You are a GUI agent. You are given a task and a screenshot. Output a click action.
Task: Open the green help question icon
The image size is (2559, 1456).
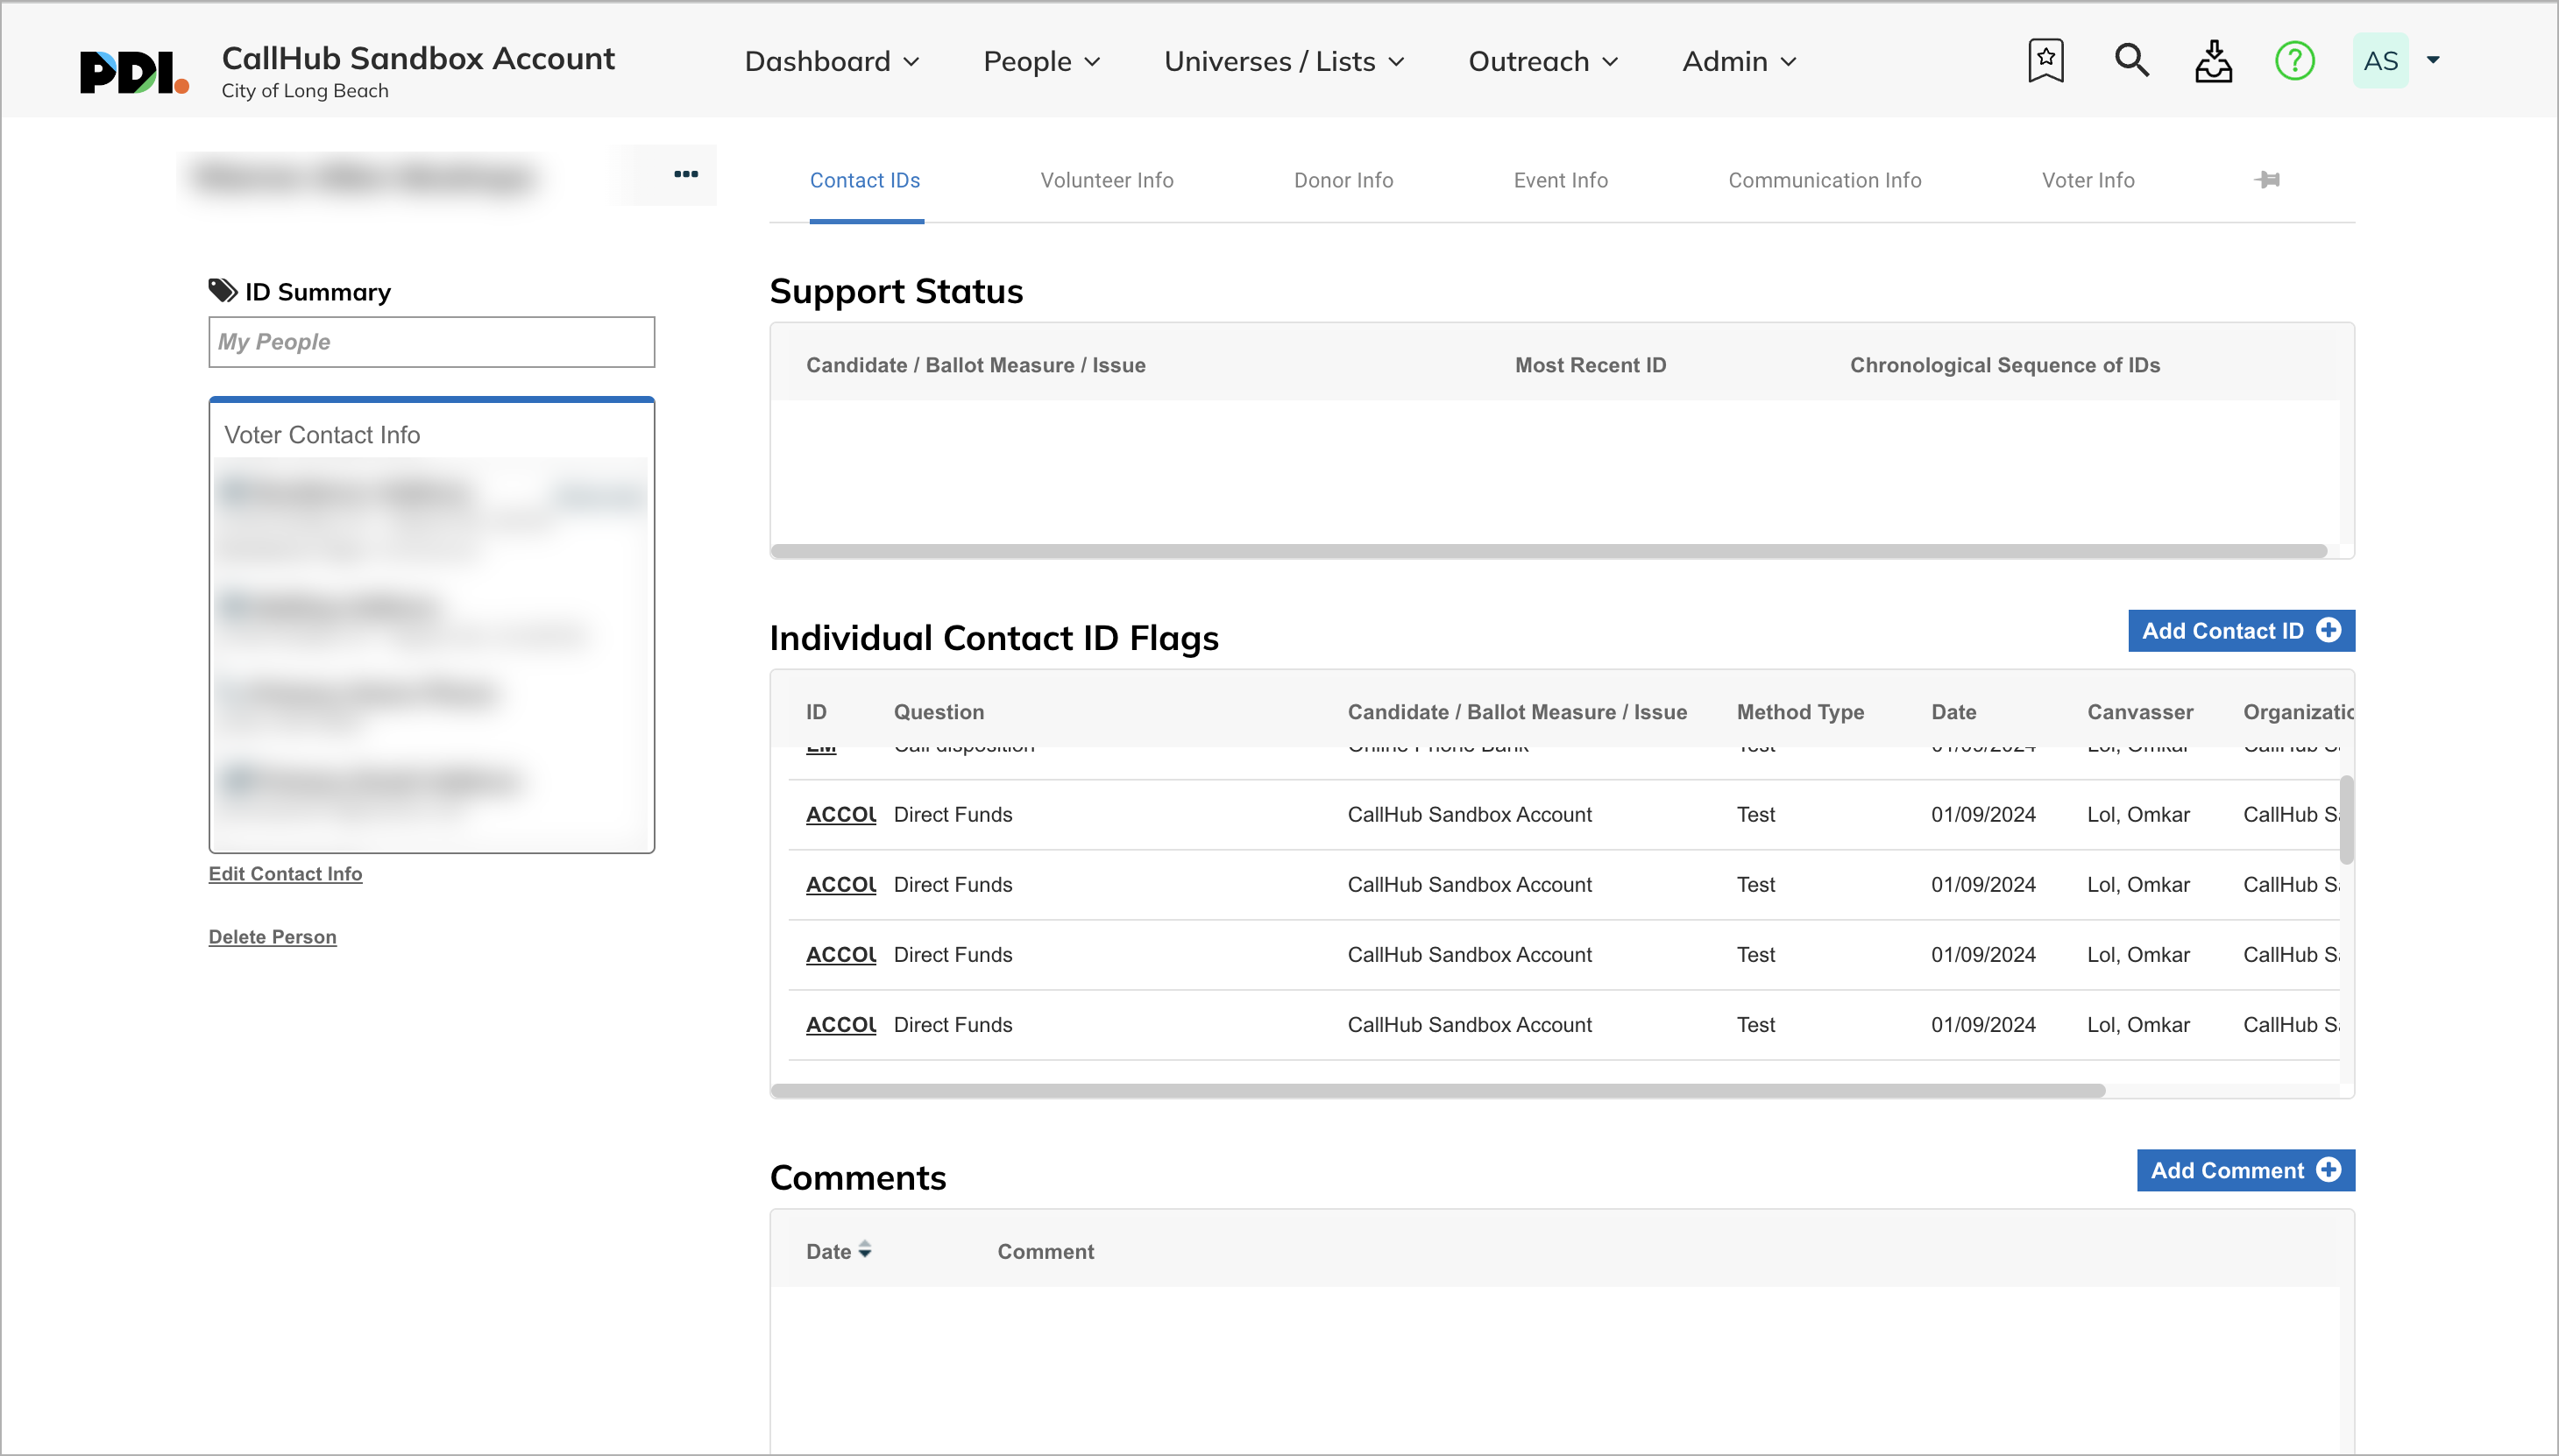(2295, 61)
